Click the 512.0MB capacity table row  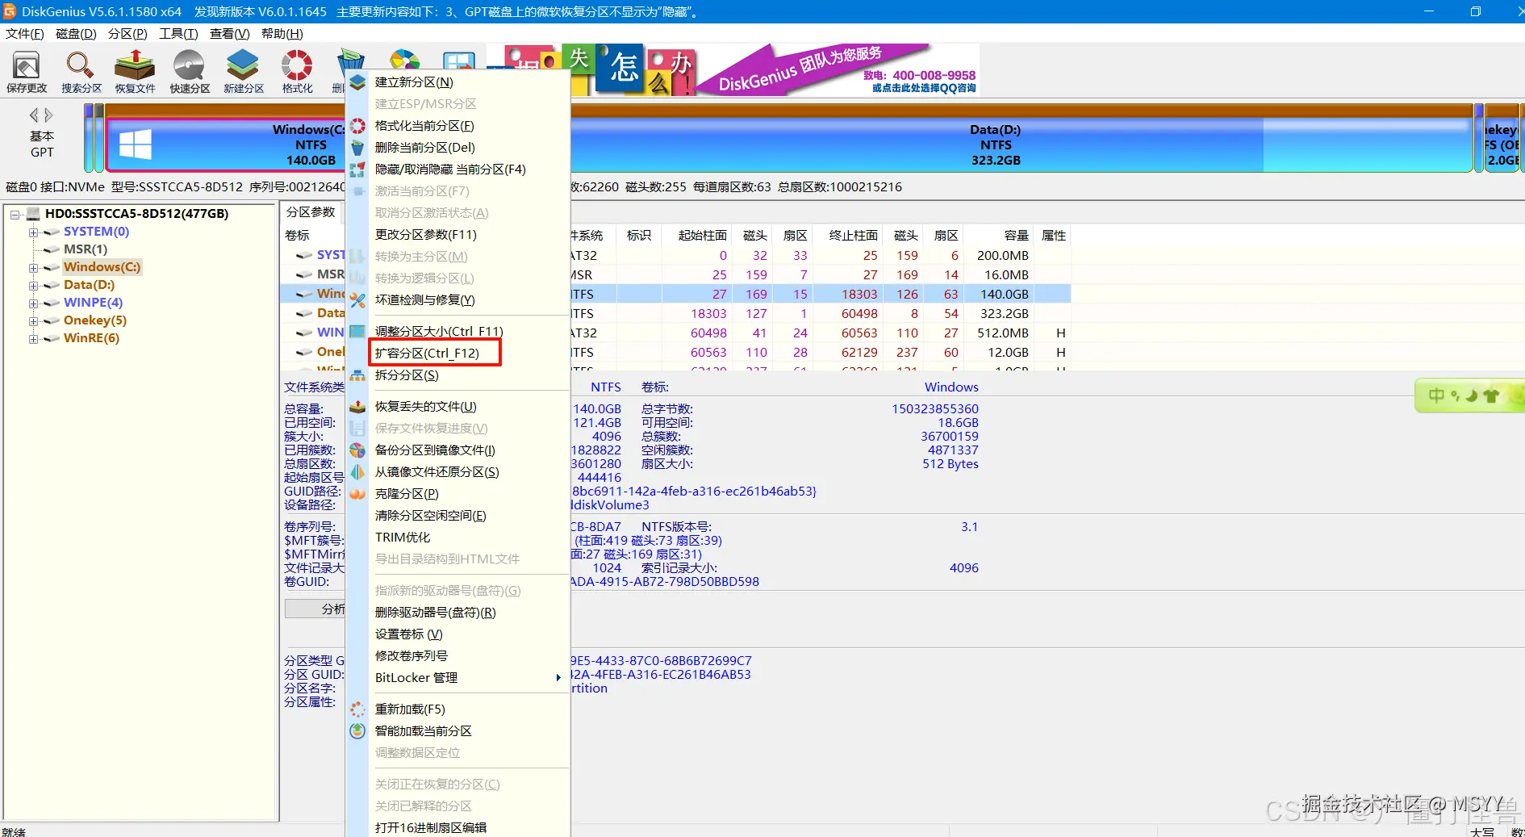point(819,333)
